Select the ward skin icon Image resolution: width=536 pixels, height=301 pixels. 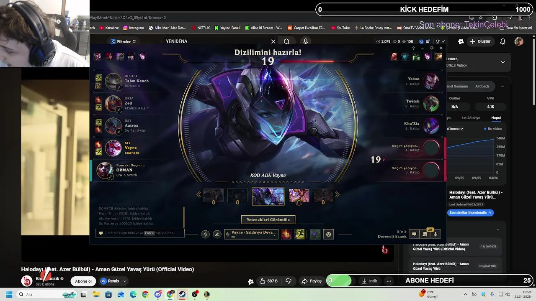point(315,235)
